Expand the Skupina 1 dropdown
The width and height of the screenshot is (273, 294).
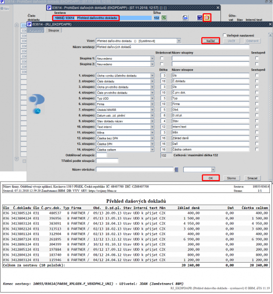coord(152,58)
